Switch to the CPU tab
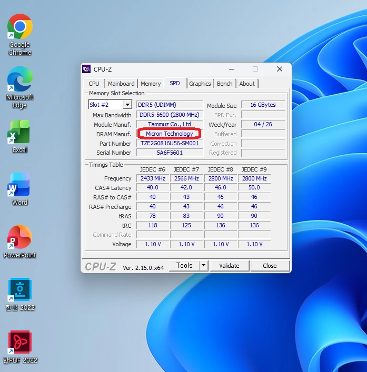Viewport: 367px width, 372px height. tap(94, 84)
